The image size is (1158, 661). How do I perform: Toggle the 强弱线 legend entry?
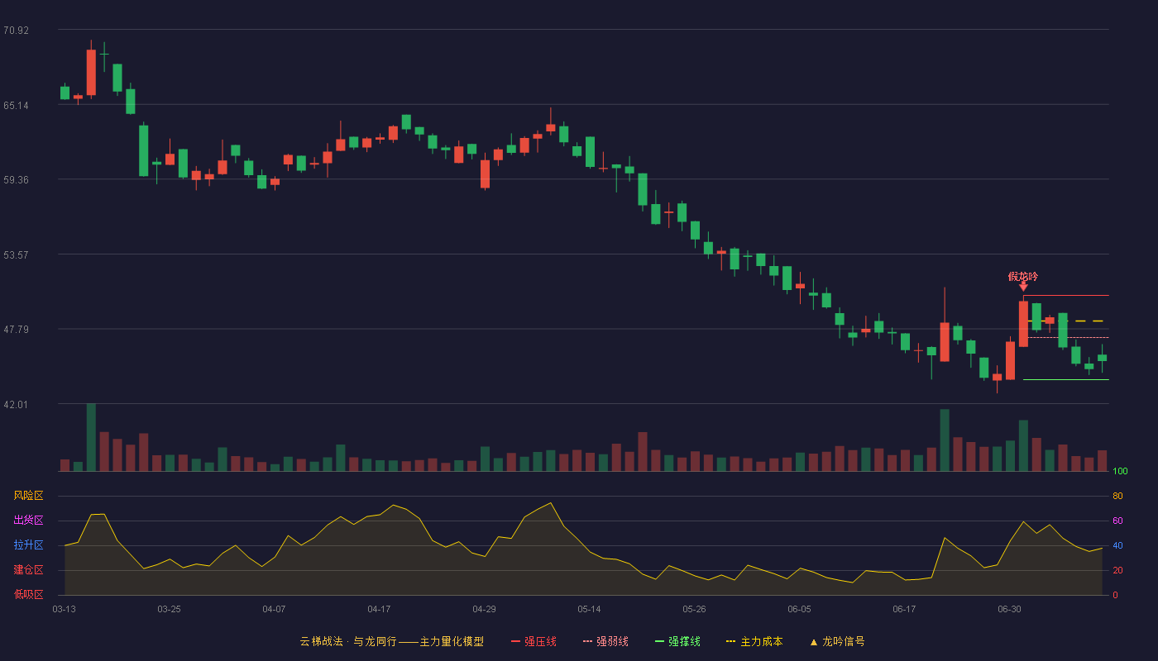click(x=605, y=641)
